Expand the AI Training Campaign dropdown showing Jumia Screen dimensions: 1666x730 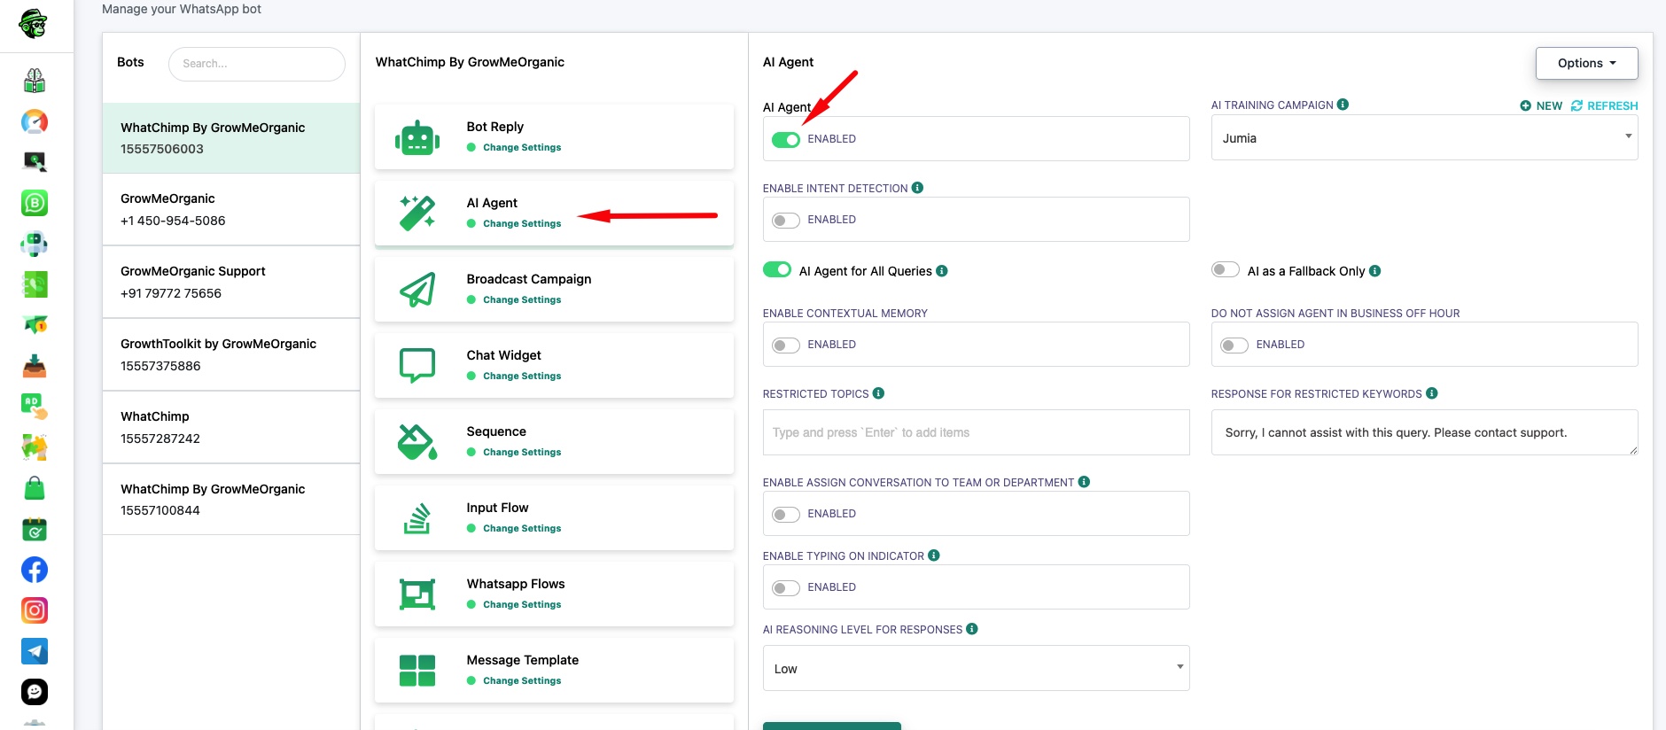click(x=1424, y=138)
